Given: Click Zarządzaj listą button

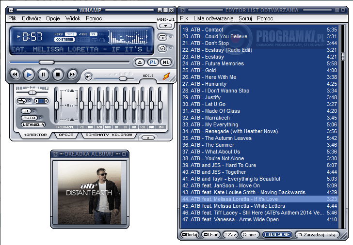Looking at the screenshot, I should 317,235.
